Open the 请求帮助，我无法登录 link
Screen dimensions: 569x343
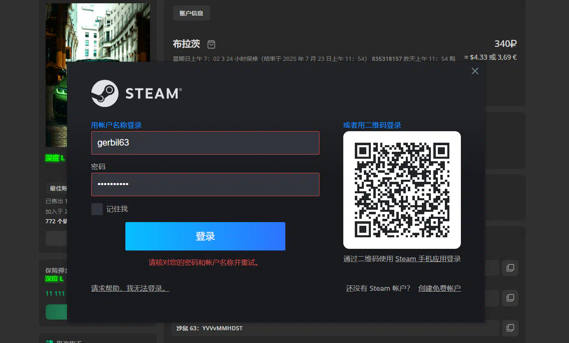click(x=130, y=288)
